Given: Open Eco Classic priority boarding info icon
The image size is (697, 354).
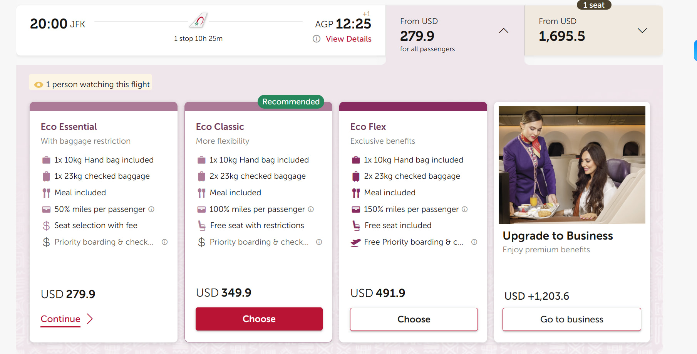Looking at the screenshot, I should [319, 242].
